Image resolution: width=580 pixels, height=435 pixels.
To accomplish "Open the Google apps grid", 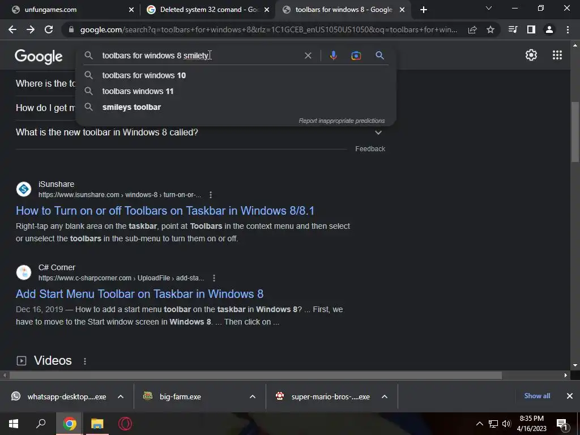I will (x=557, y=55).
